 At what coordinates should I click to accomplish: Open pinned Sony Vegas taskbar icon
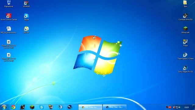tap(70, 107)
